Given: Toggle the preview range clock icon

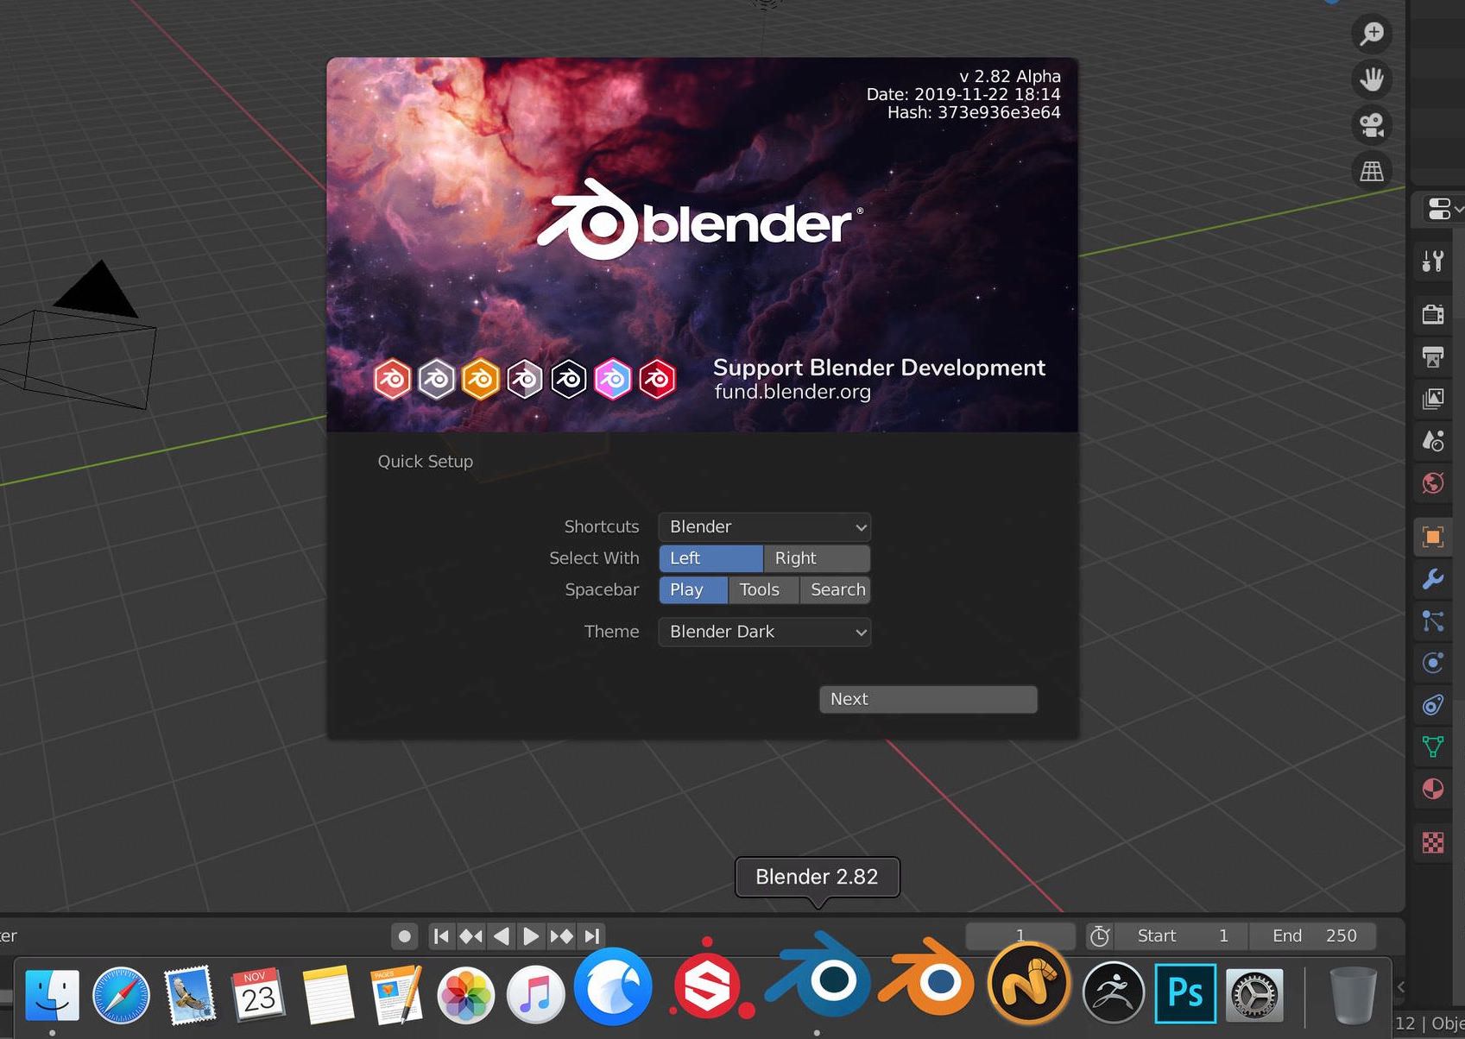Looking at the screenshot, I should [x=1099, y=936].
